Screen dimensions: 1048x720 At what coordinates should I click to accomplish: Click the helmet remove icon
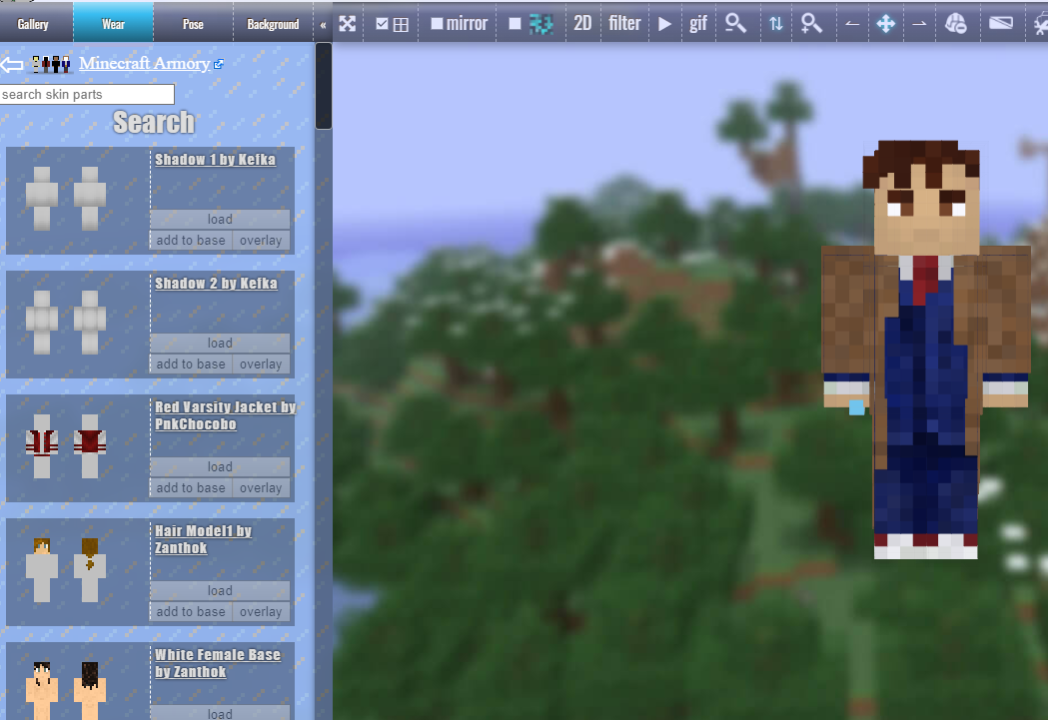(x=956, y=24)
